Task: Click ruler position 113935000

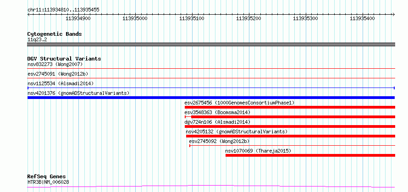Action: click(x=135, y=18)
